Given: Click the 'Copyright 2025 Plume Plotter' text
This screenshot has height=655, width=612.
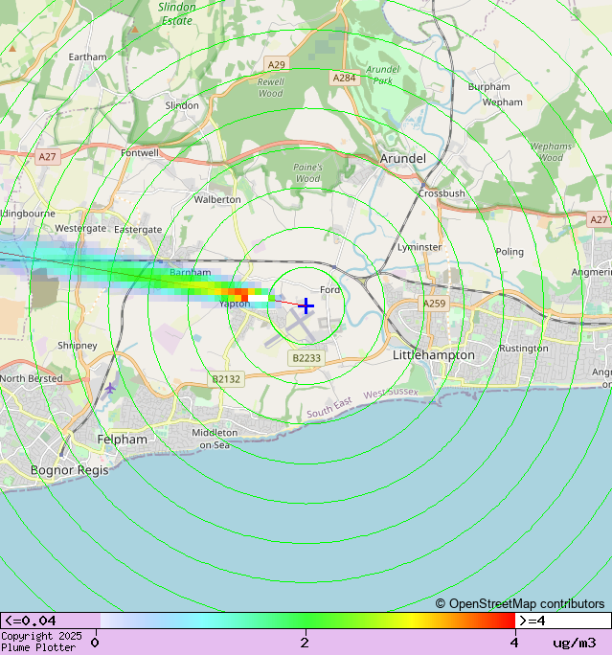Looking at the screenshot, I should click(41, 642).
